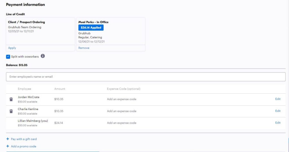This screenshot has height=152, width=289.
Task: Click plus icon next to Add a promo code
Action: pyautogui.click(x=8, y=146)
